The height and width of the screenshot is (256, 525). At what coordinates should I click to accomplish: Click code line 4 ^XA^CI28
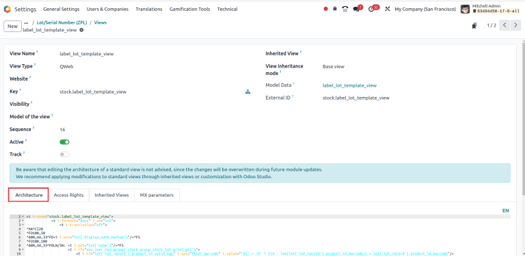pos(36,229)
